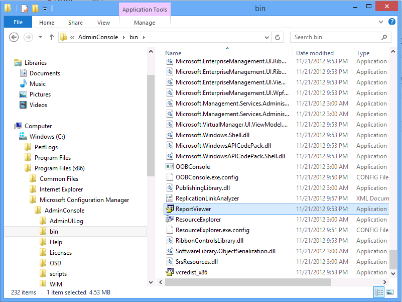Open the Manage ribbon tab
The width and height of the screenshot is (402, 302).
click(x=145, y=23)
